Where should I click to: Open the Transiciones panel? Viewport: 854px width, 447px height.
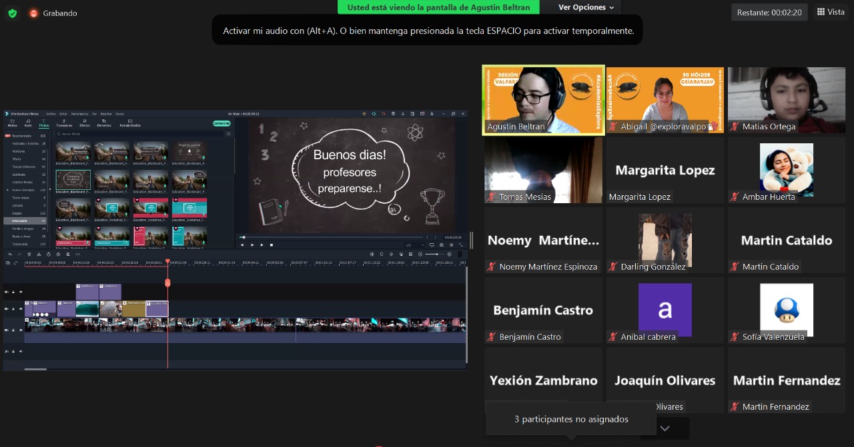point(64,123)
